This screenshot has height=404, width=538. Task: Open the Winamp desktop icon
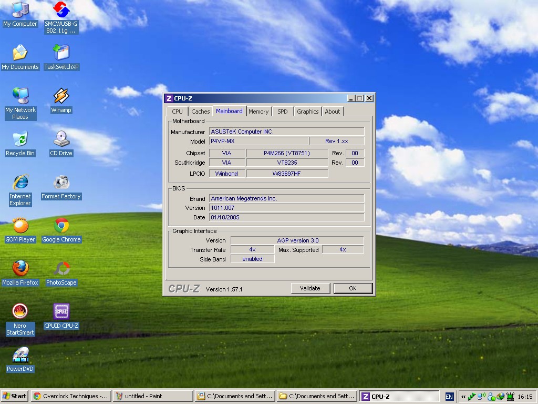[x=61, y=96]
